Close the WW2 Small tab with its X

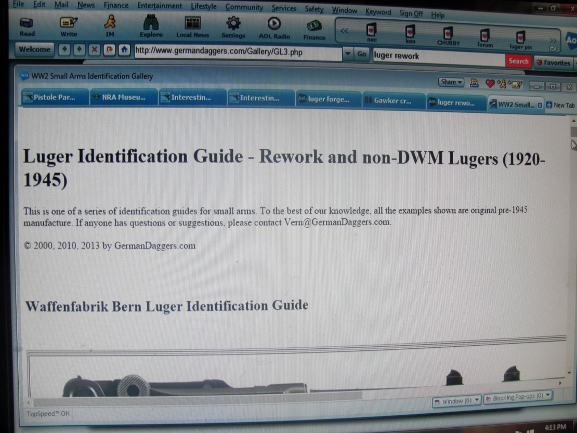pos(540,105)
